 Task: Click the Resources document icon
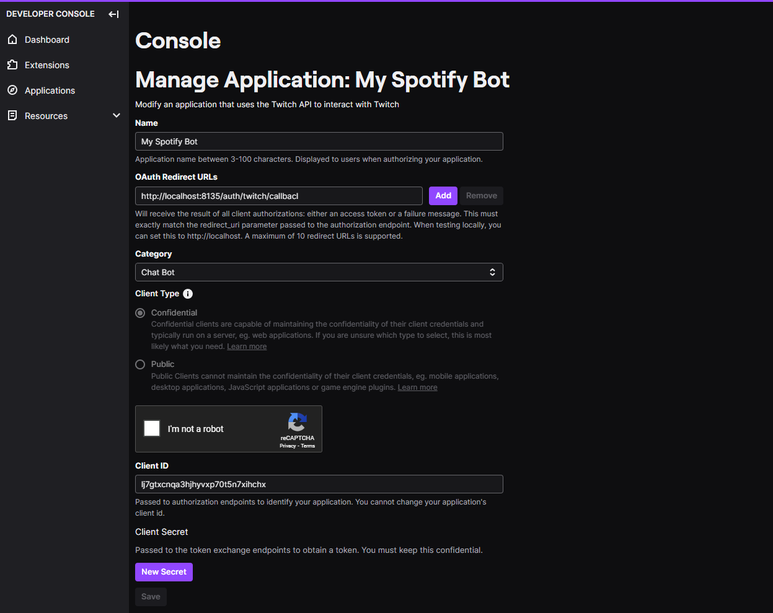(x=12, y=116)
